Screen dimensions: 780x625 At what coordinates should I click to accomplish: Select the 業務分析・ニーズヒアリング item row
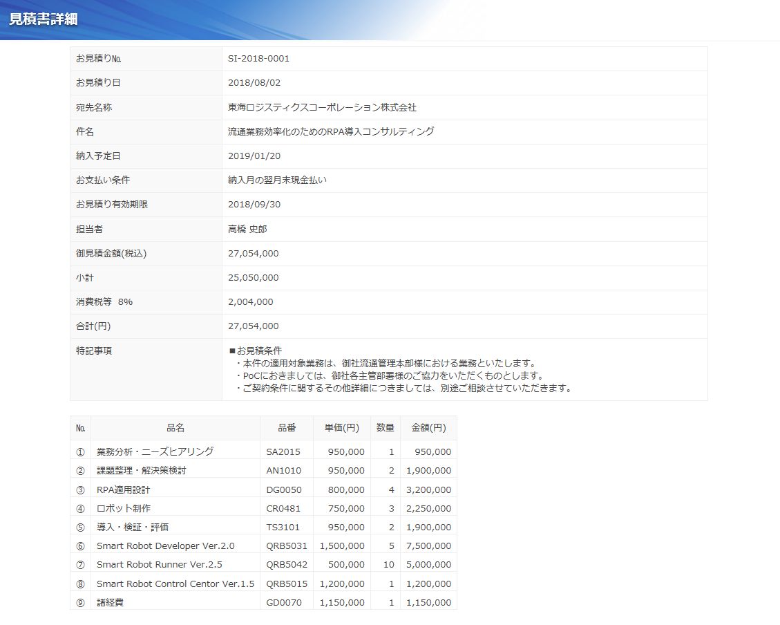pyautogui.click(x=155, y=452)
